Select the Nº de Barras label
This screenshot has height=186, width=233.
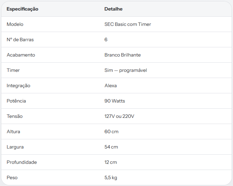(x=20, y=40)
